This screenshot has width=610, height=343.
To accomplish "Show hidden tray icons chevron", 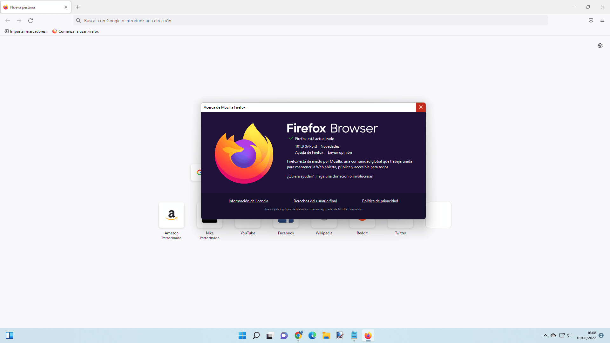I will [x=546, y=335].
